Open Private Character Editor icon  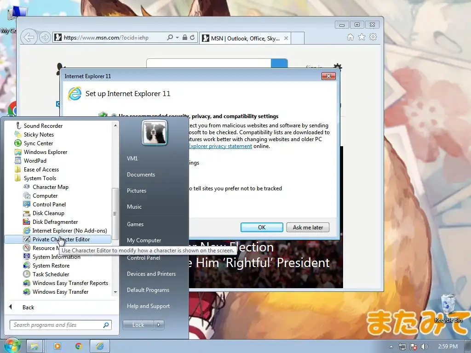pyautogui.click(x=27, y=239)
